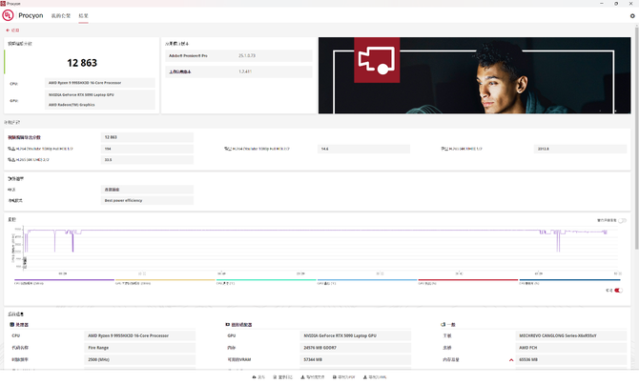Open the first tab next to Procyon logo

pos(59,16)
